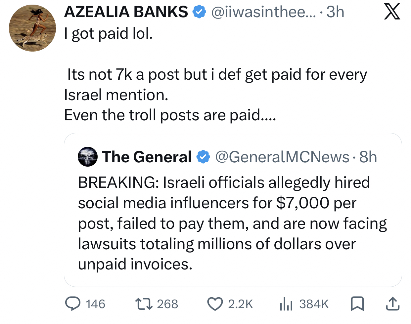Click the 'I got paid lol.' text

pos(109,33)
